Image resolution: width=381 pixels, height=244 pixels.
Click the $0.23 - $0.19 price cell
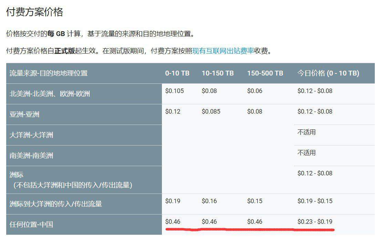[315, 221]
